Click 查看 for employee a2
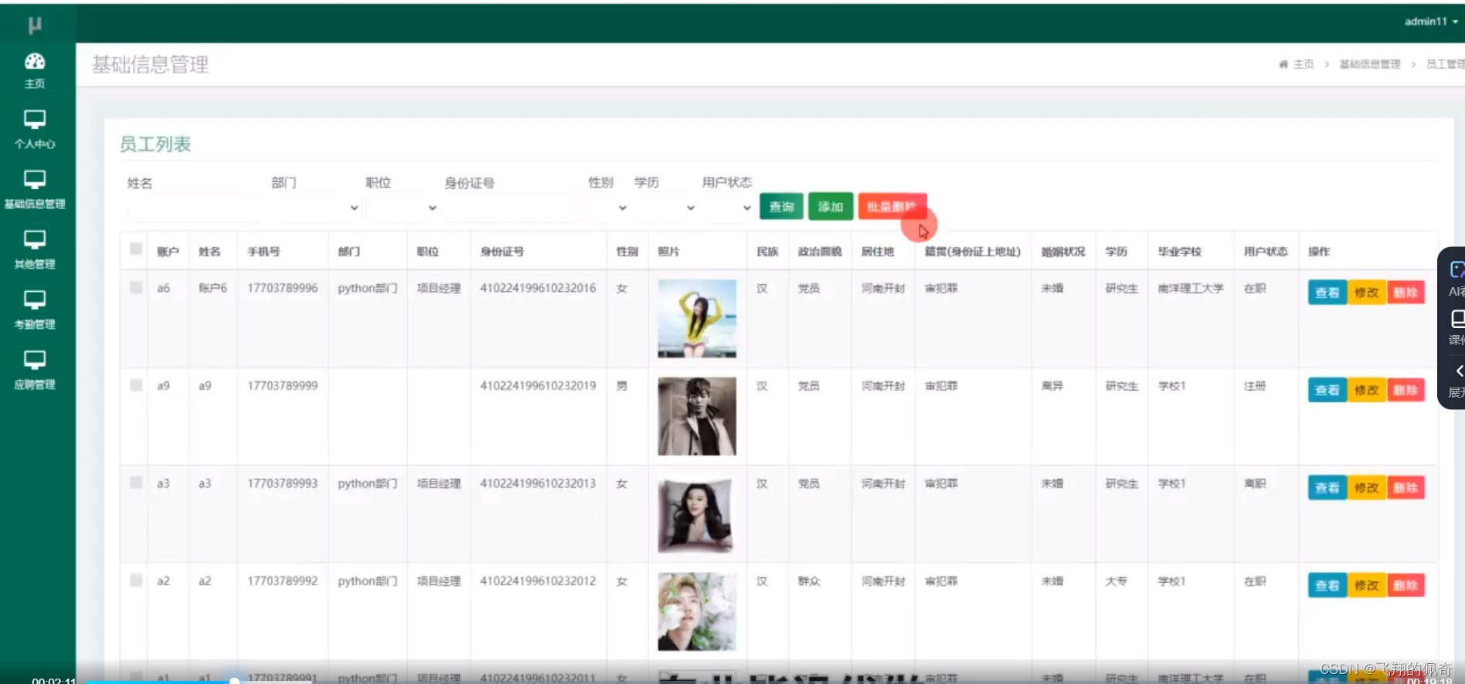This screenshot has width=1465, height=684. [x=1327, y=585]
